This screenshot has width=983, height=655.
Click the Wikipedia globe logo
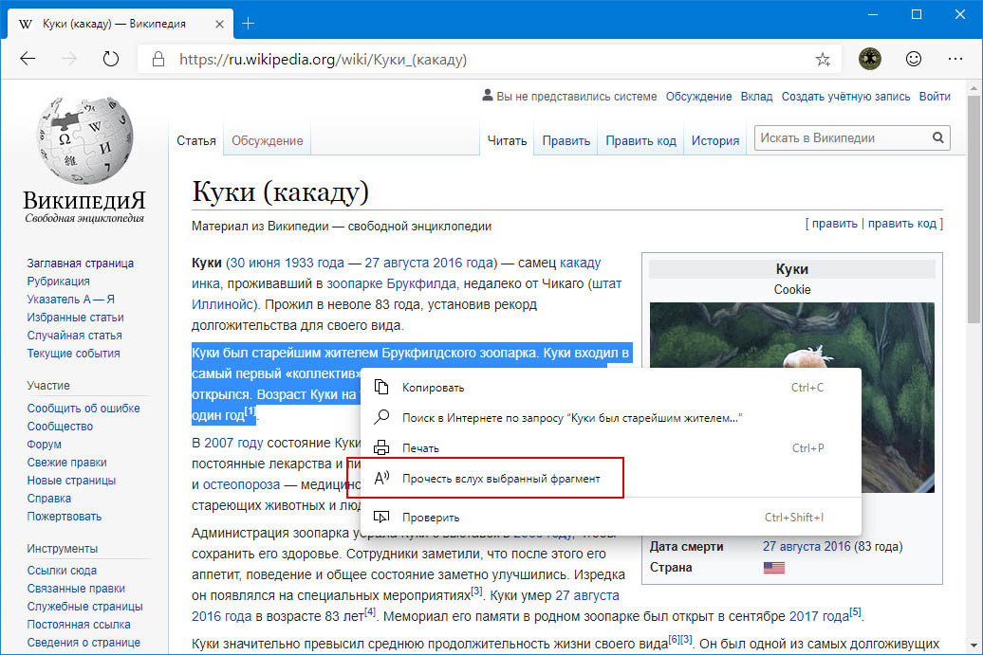coord(84,139)
